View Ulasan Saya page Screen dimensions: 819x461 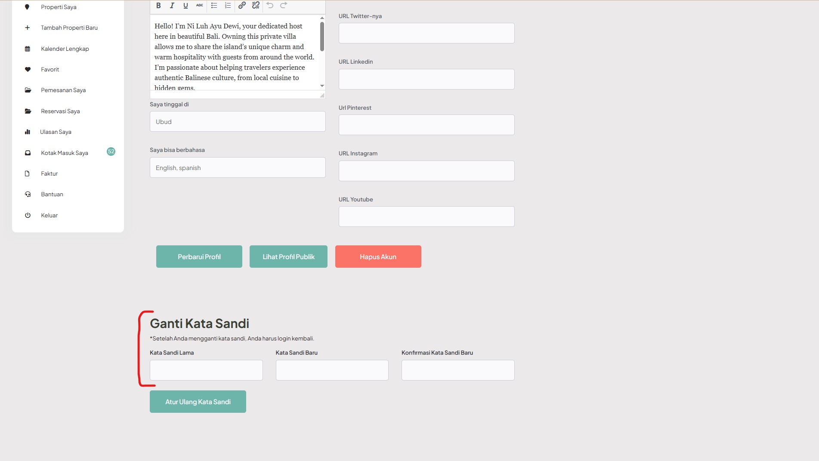coord(56,132)
